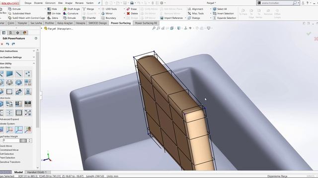The image size is (318, 178).
Task: Click the Un-hide tool
Action: (x=54, y=13)
